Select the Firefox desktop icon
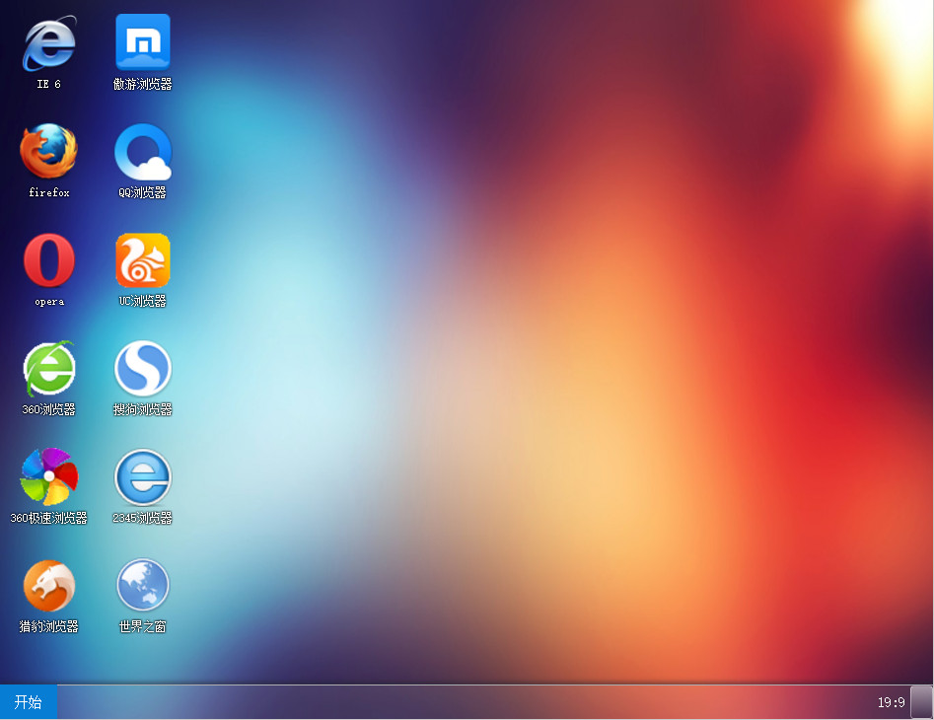Image resolution: width=934 pixels, height=720 pixels. tap(49, 151)
